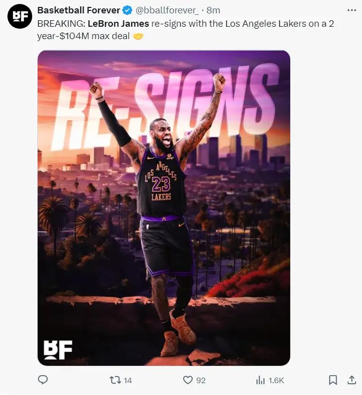Screen dimensions: 362x395
Task: Open the three-dot more options menu
Action: (x=352, y=10)
